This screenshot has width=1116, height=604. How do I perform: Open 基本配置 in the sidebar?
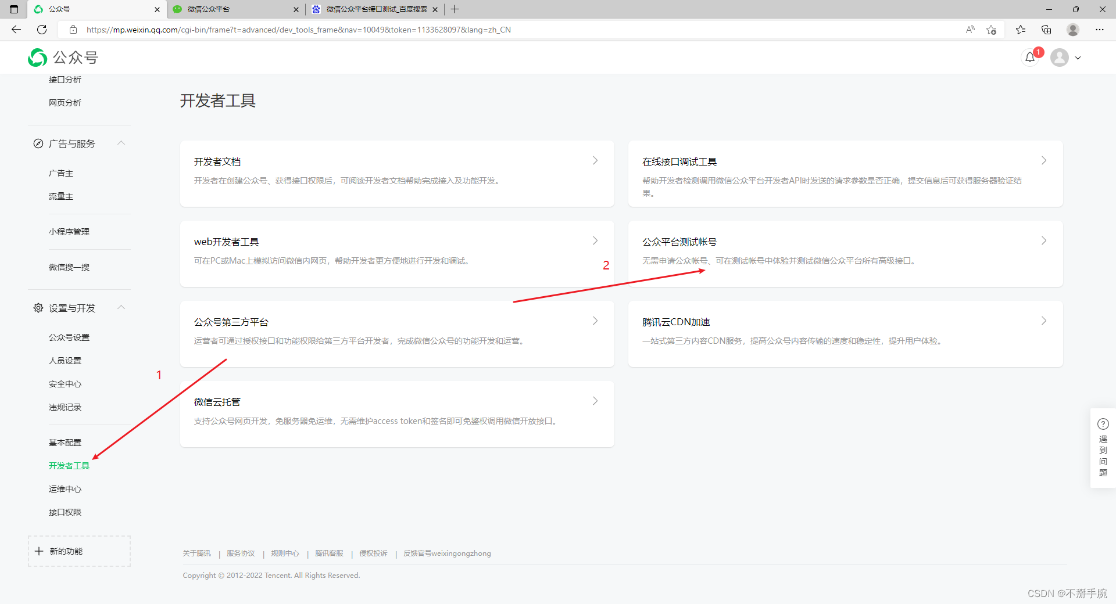[65, 443]
